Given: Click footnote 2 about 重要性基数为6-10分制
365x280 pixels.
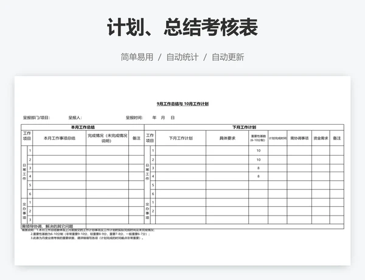Looking at the screenshot, I should 90,234.
